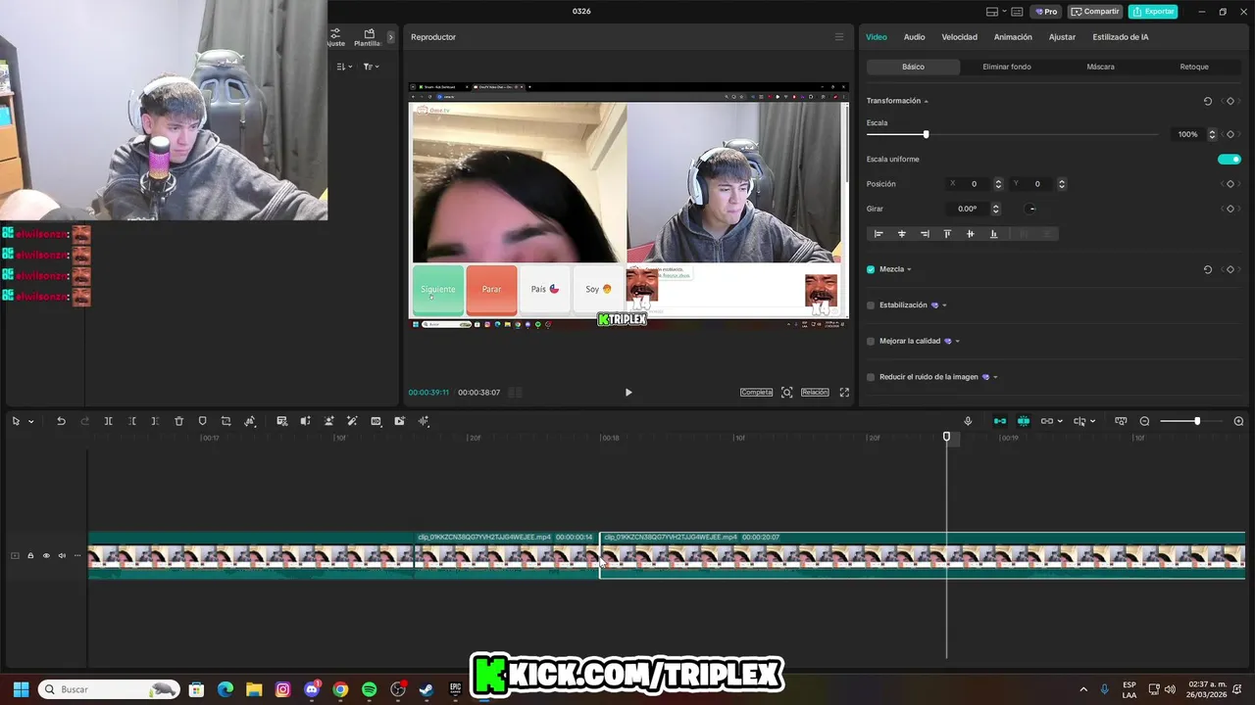Expand the Mezcla section arrow
The height and width of the screenshot is (705, 1255).
coord(910,269)
